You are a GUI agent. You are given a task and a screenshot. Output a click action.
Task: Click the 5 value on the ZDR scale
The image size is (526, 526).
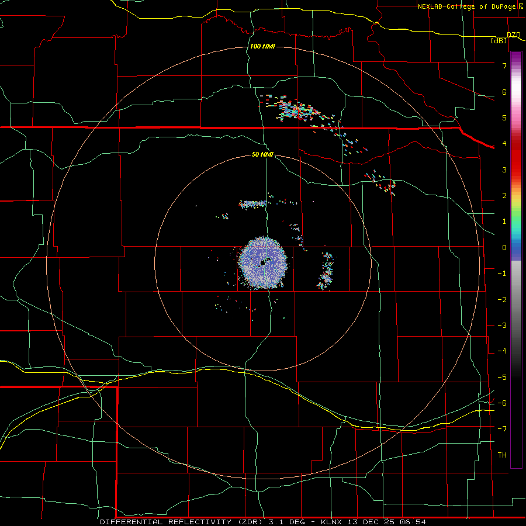(x=504, y=117)
